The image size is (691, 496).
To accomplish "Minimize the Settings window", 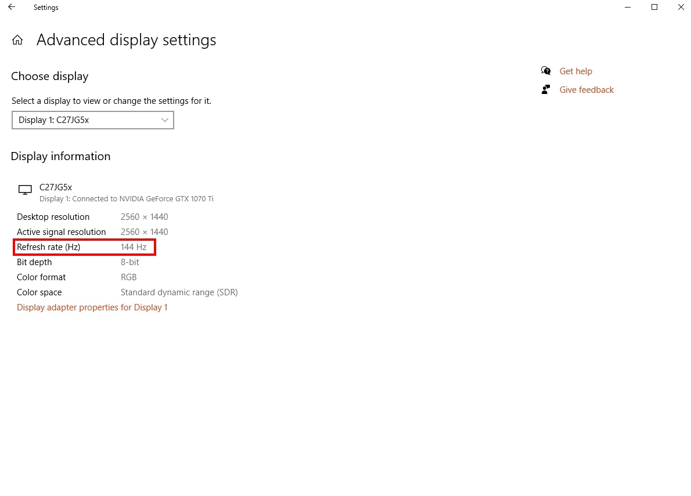I will coord(628,7).
